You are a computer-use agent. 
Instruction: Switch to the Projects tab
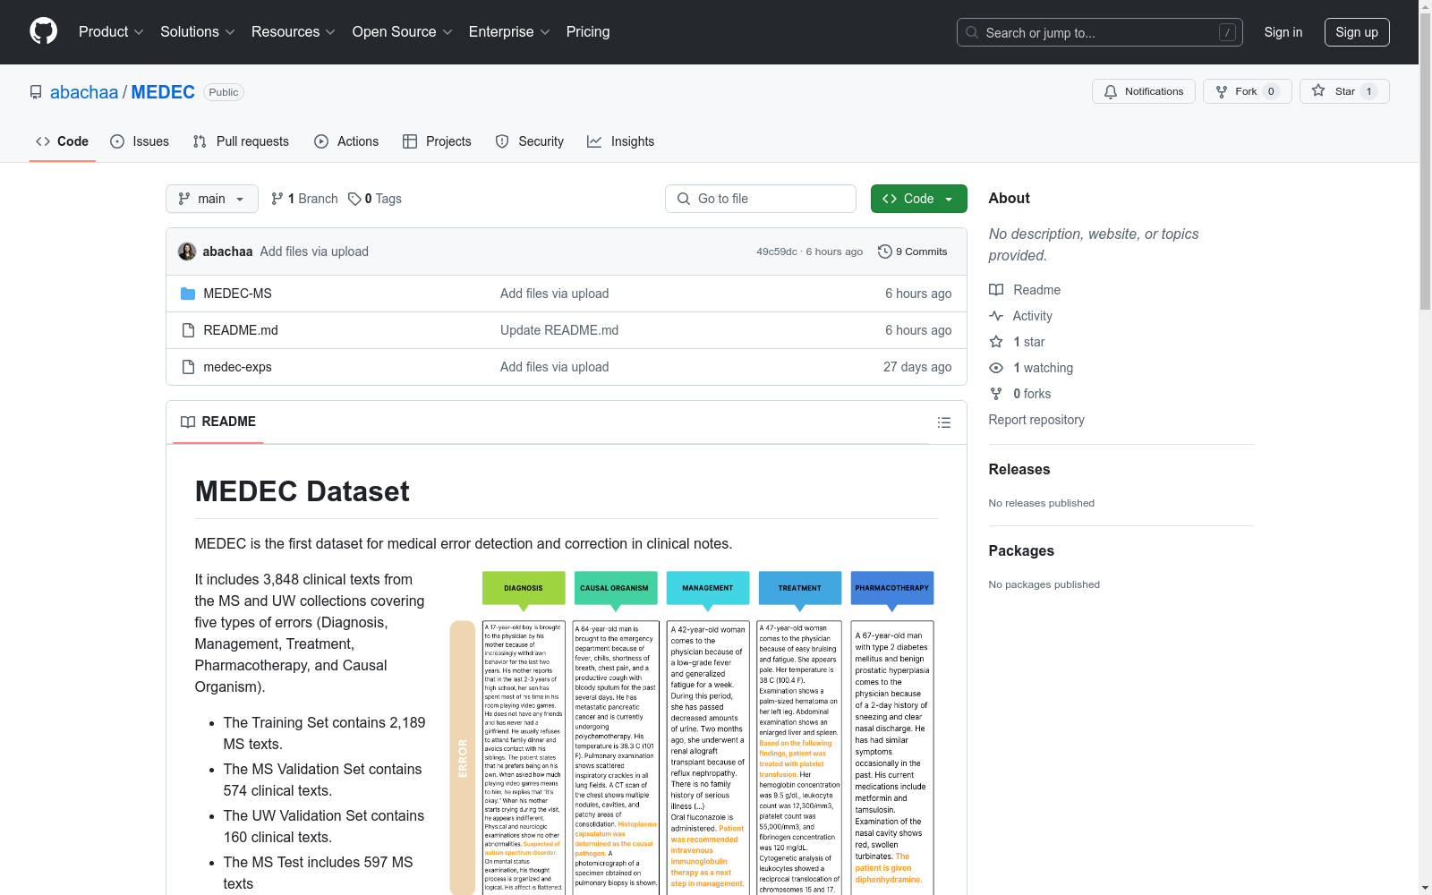[437, 141]
